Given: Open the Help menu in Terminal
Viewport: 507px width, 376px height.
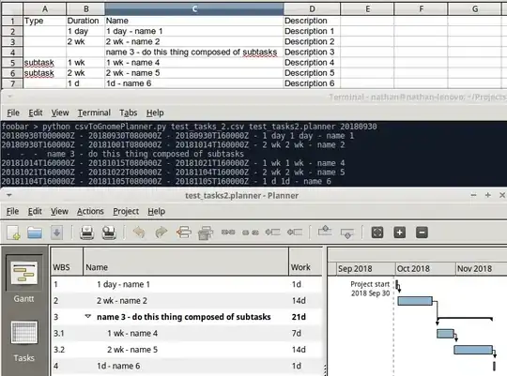Looking at the screenshot, I should click(x=155, y=113).
